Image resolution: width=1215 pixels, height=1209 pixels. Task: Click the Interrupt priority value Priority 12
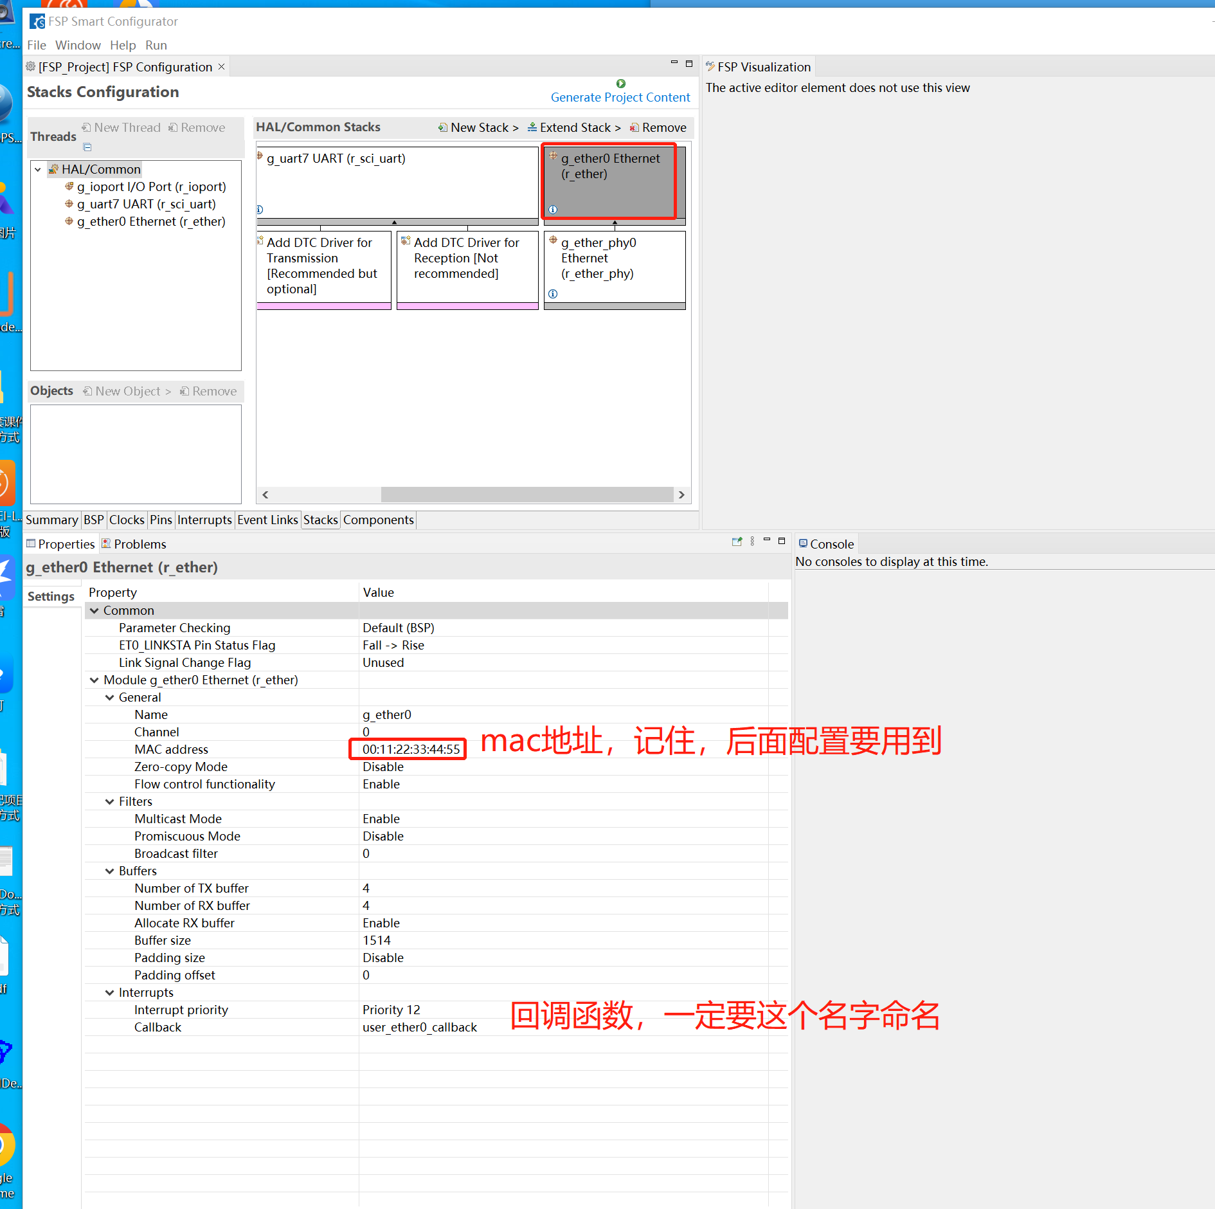pyautogui.click(x=392, y=1010)
